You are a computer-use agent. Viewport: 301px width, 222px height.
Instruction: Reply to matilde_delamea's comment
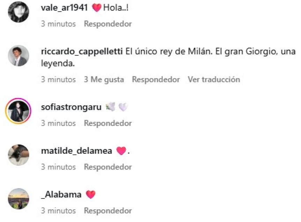108,167
